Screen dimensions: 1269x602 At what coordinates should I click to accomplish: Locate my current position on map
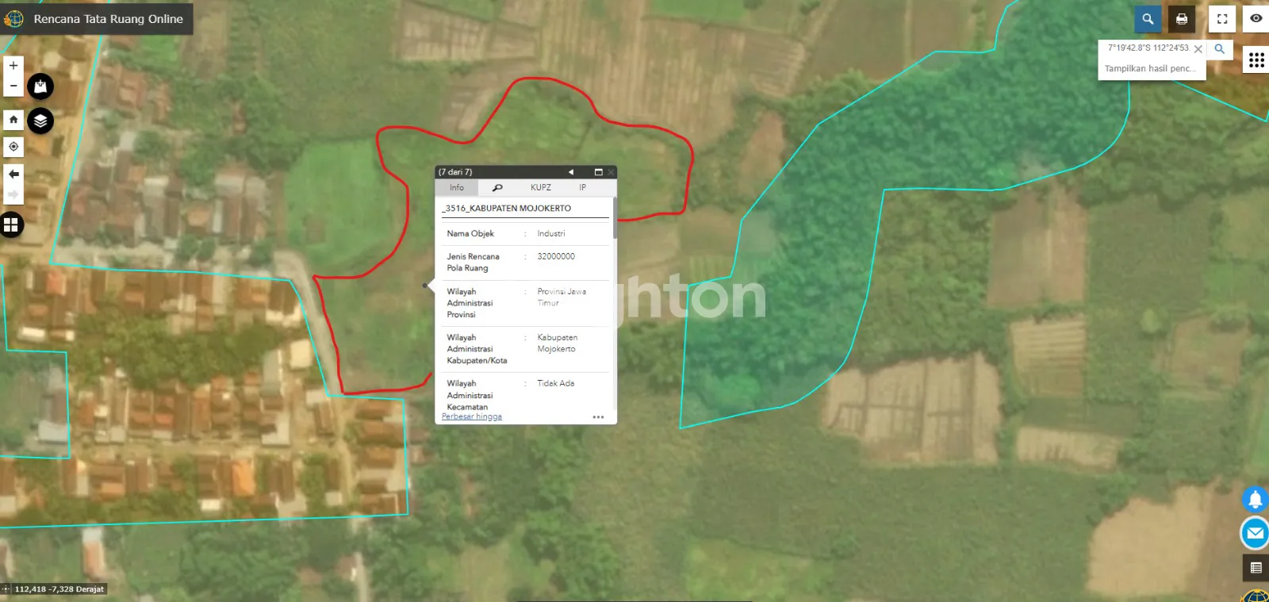click(x=13, y=147)
